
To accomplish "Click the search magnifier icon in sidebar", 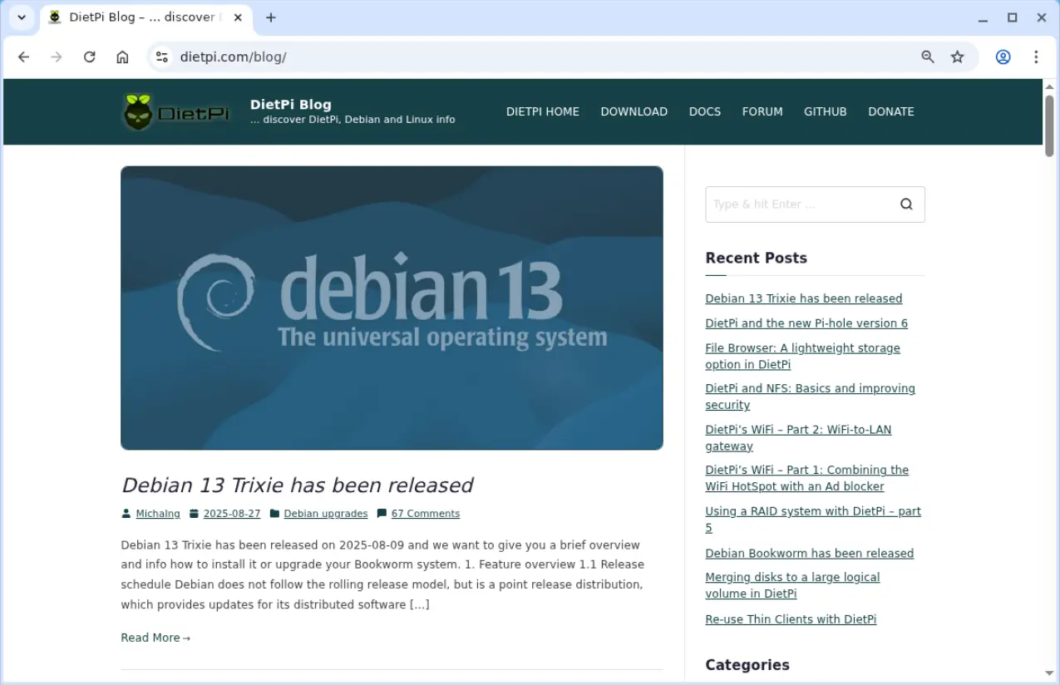I will pyautogui.click(x=906, y=205).
